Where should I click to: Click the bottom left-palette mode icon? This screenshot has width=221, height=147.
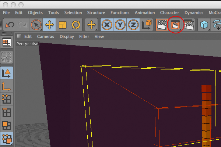pos(7,139)
